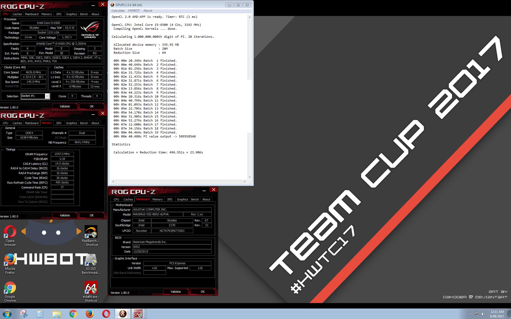This screenshot has height=319, width=511.
Task: Click GPUPI vertical scrollbar up arrow
Action: (249, 17)
